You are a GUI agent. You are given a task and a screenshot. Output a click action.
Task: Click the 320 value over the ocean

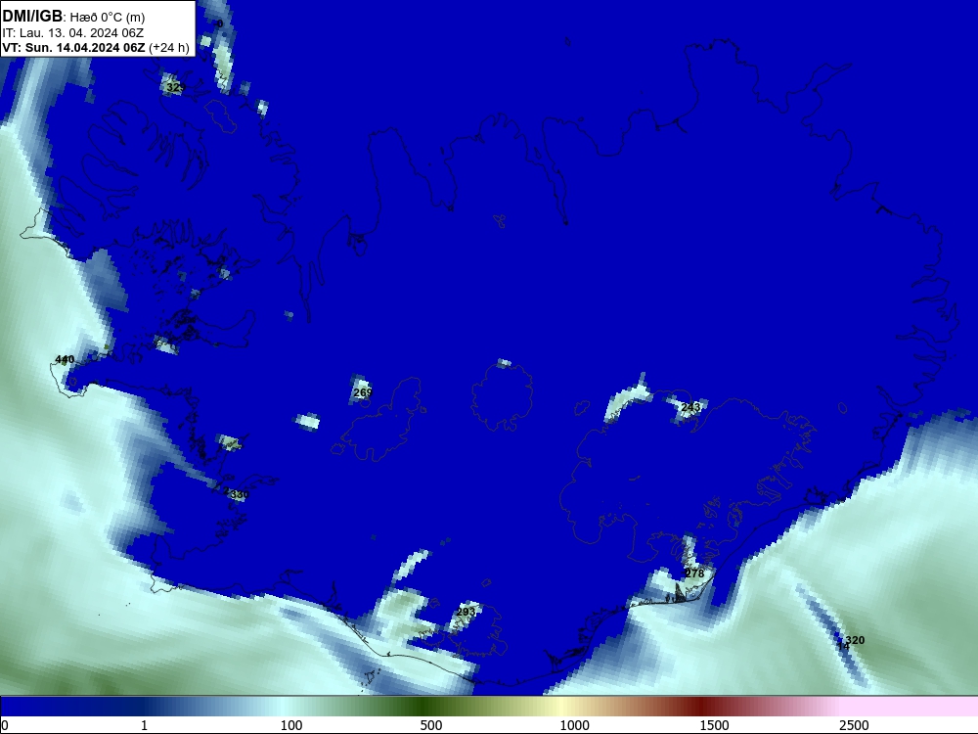pos(855,640)
